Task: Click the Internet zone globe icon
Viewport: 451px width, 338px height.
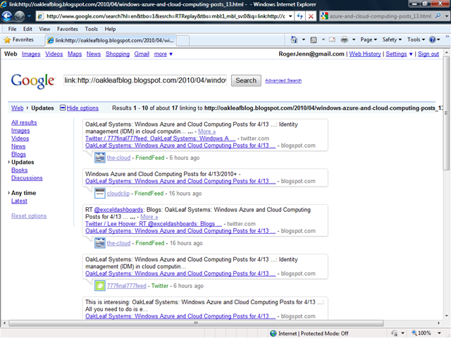Action: click(273, 333)
